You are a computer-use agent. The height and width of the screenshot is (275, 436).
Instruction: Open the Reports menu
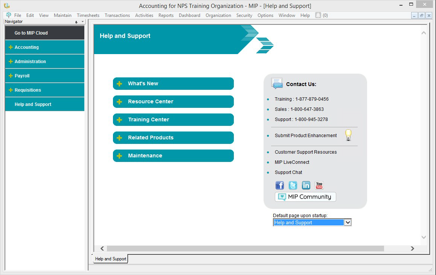(166, 15)
